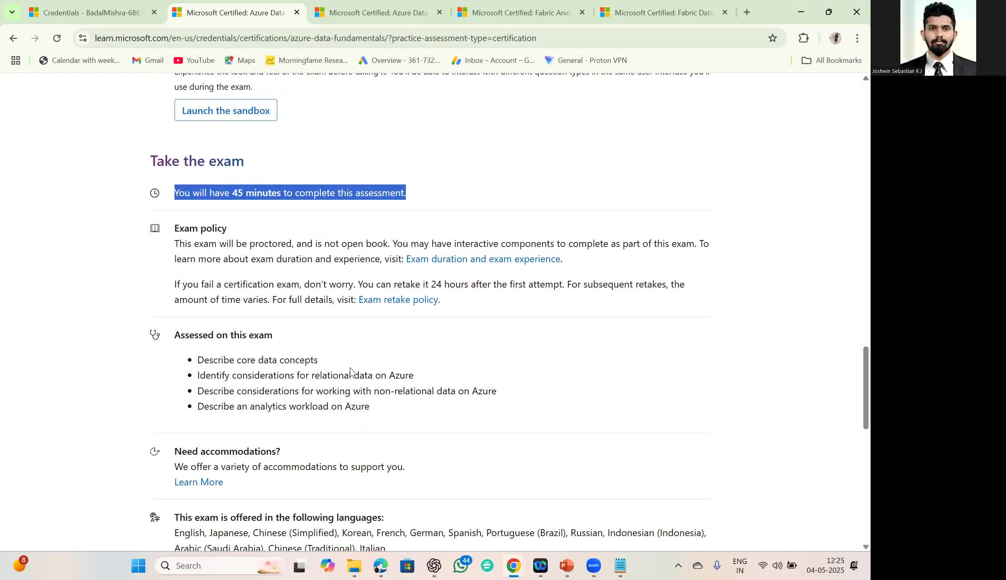
Task: Open Google Chrome taskbar icon
Action: click(513, 566)
